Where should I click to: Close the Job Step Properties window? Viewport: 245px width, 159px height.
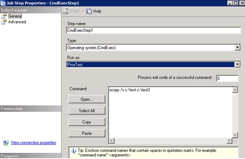(242, 3)
